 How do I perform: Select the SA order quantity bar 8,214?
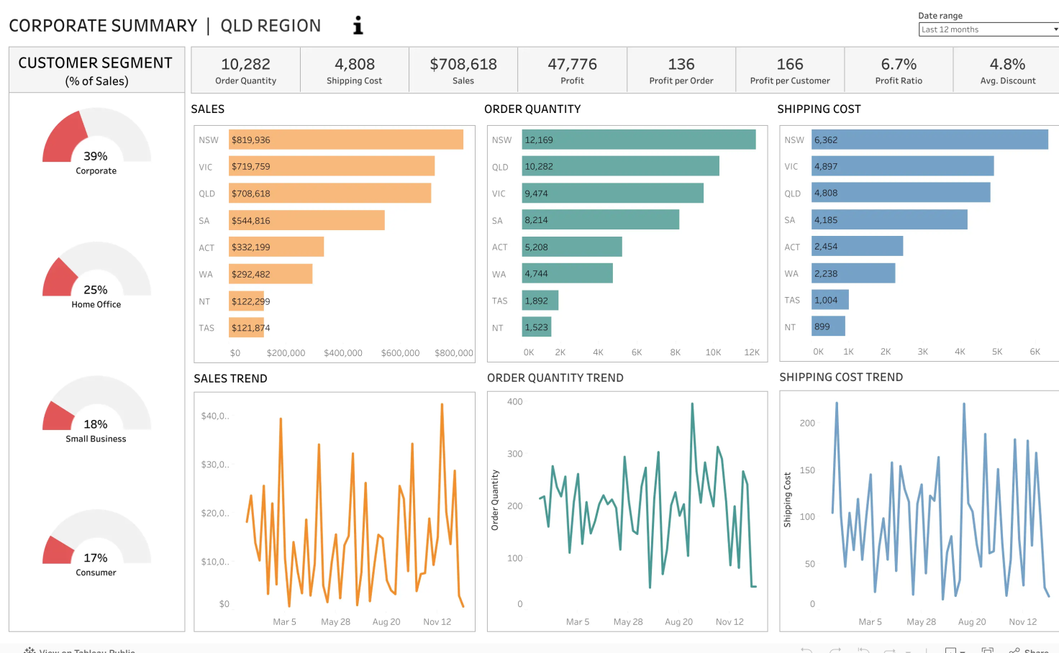[x=601, y=220]
